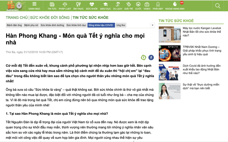The height and width of the screenshot is (142, 228).
Task: Select the Sức khỏe tình dục tab
Action: [76, 25]
